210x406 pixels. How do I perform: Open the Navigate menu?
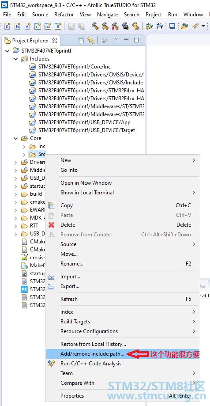(108, 15)
